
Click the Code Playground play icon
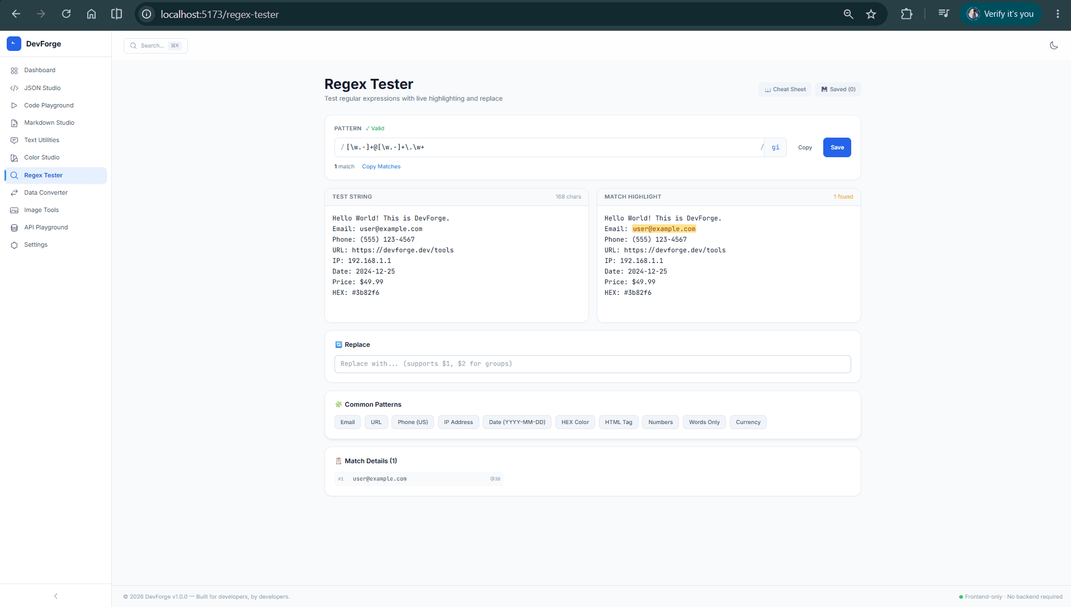15,105
